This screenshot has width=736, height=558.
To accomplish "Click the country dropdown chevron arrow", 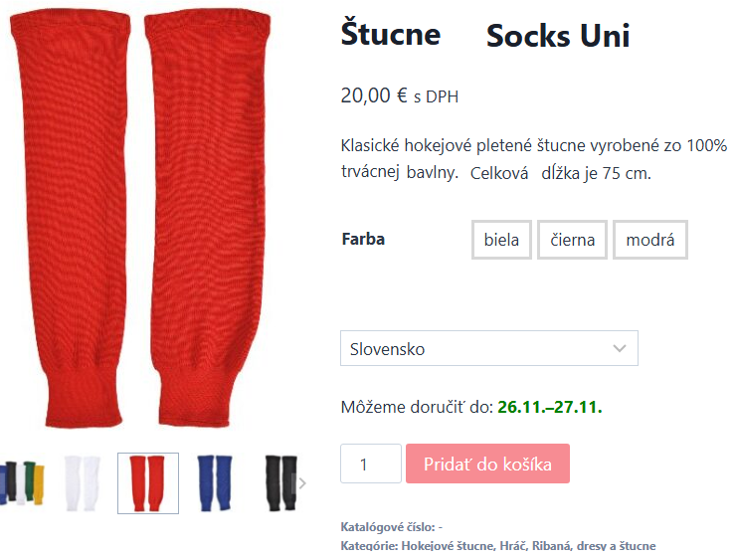I will [x=620, y=349].
